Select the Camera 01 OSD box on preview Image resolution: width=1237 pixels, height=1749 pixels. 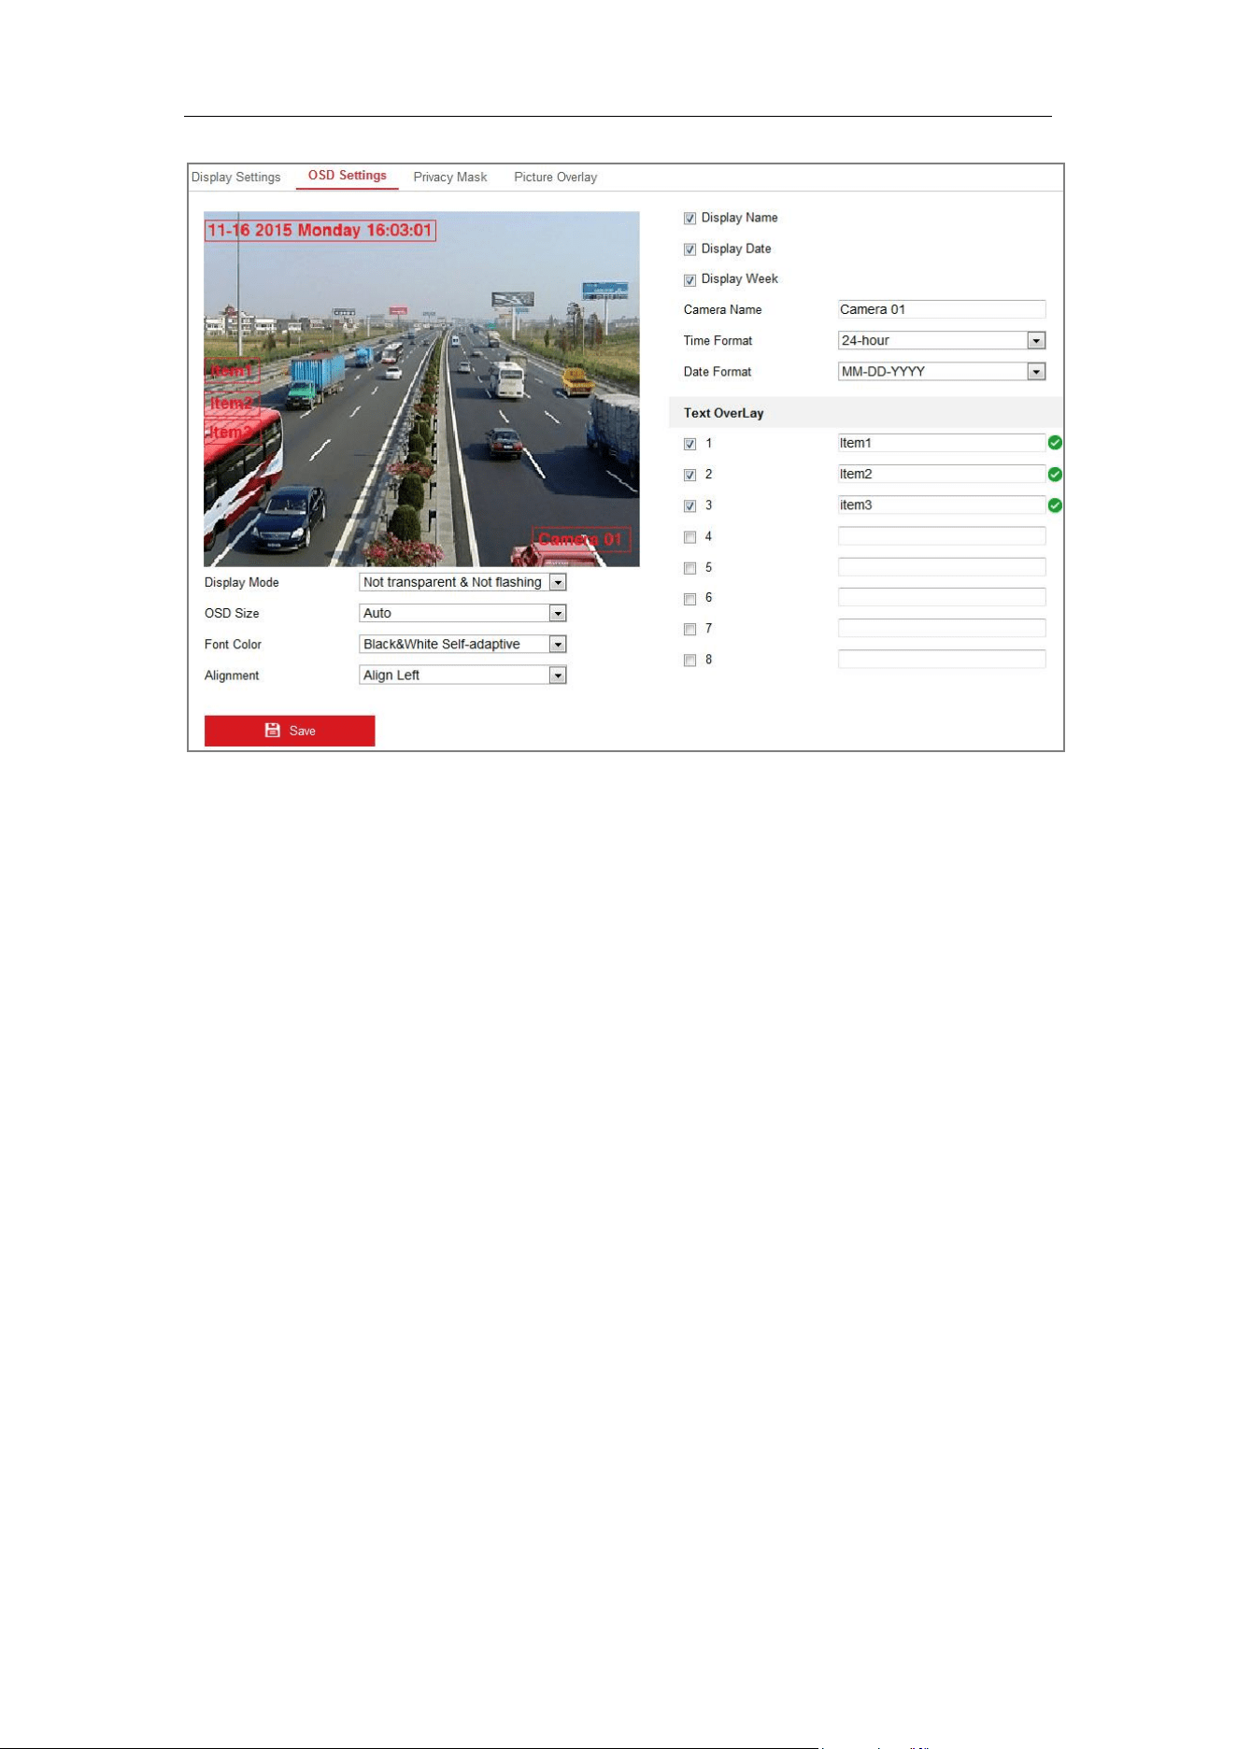(x=581, y=540)
